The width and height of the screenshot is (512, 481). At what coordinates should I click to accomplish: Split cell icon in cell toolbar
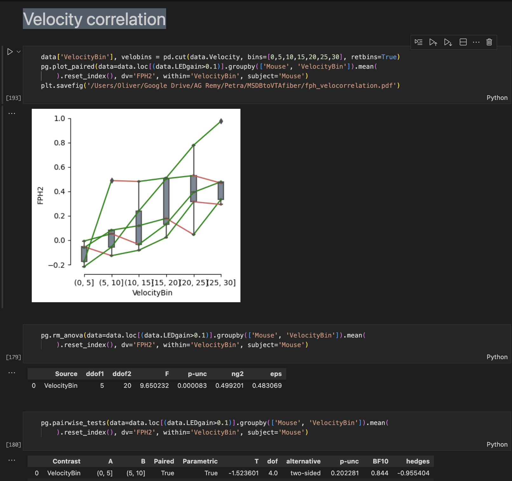point(463,42)
